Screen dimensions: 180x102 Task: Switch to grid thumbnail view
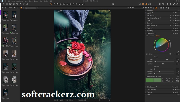point(21,8)
